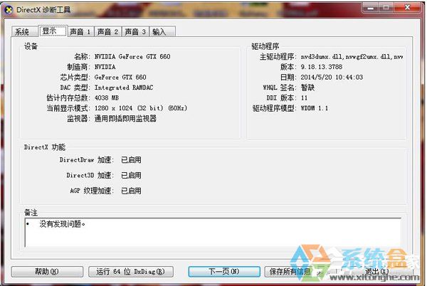
Task: Click WHQL signature value 暂缺
Action: tap(307, 88)
